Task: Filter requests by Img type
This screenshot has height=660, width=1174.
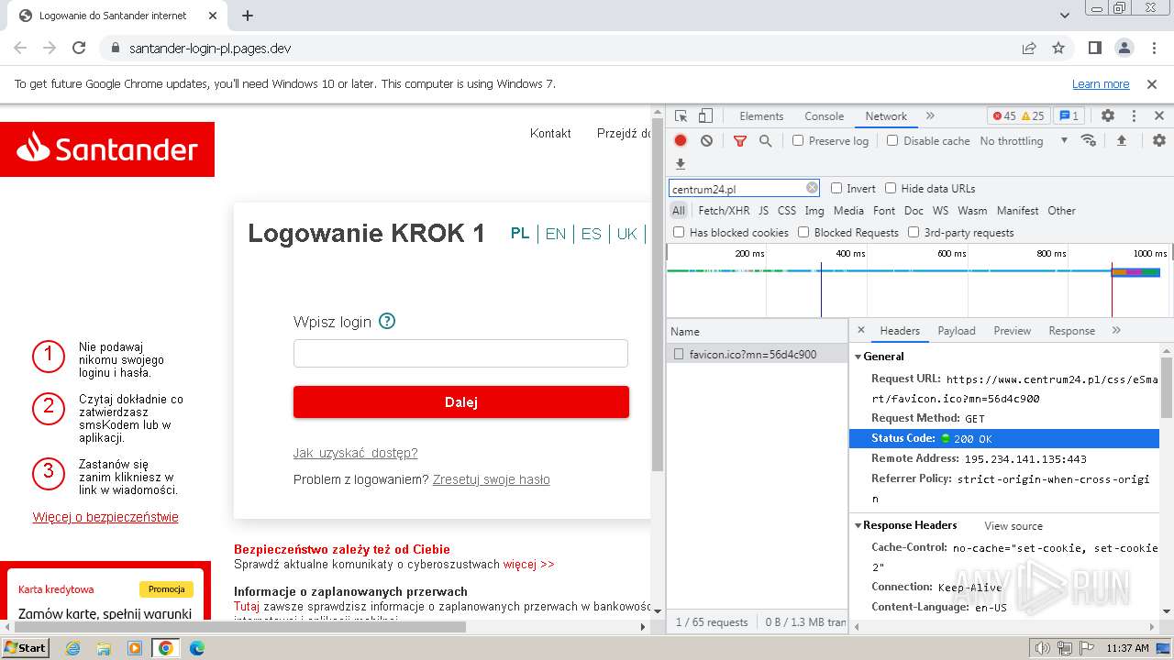Action: tap(814, 211)
